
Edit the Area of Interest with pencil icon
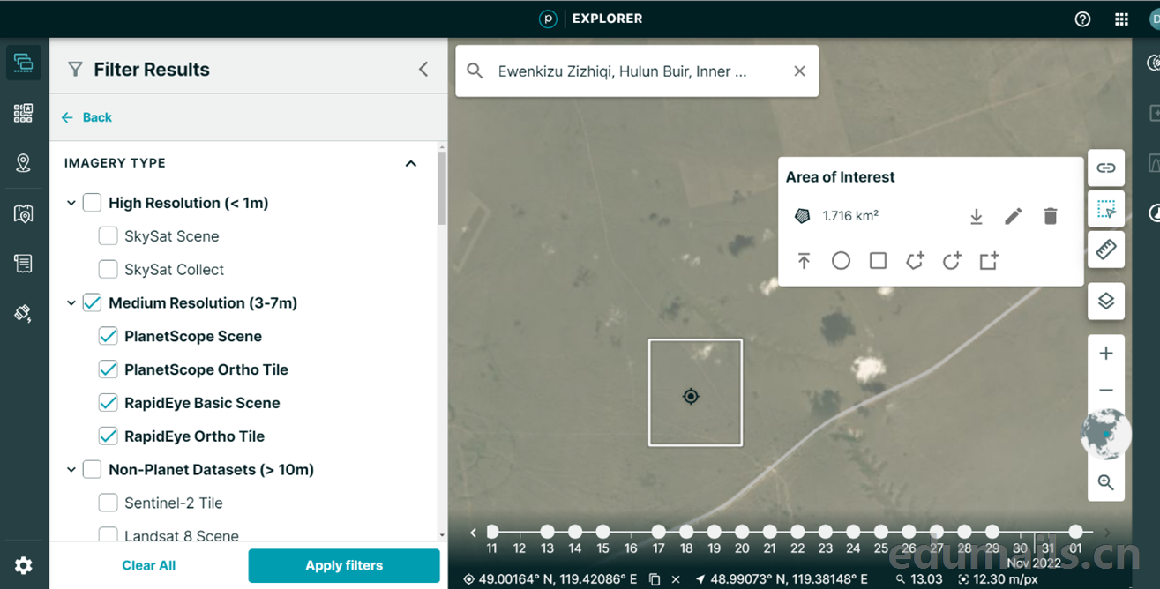coord(1013,216)
